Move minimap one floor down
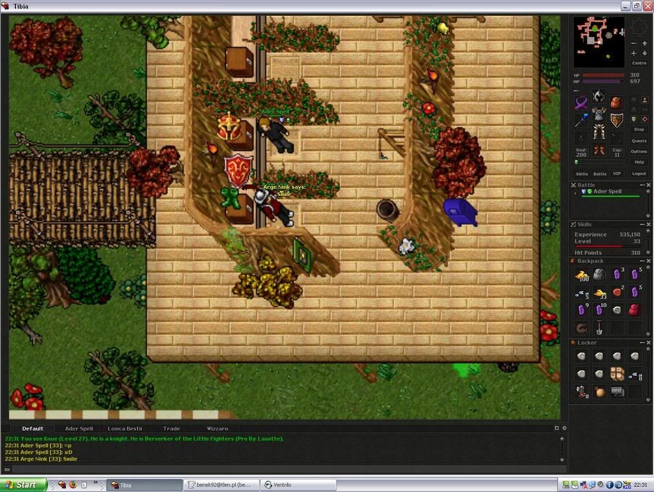 tap(644, 54)
